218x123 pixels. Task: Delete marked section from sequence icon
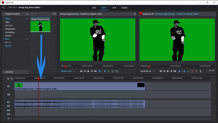pyautogui.click(x=196, y=71)
